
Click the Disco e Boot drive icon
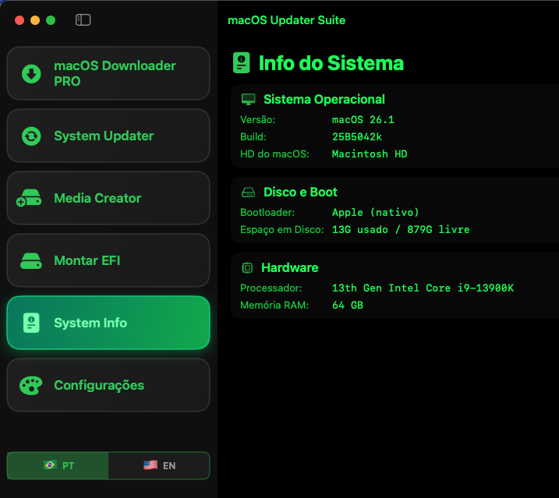248,192
